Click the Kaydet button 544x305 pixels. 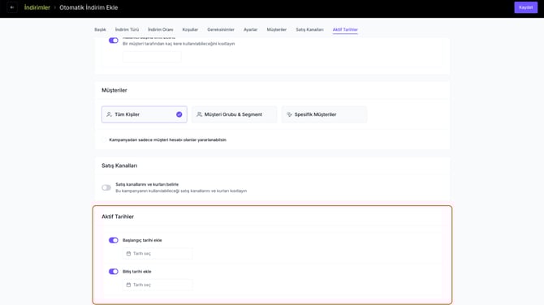click(525, 7)
